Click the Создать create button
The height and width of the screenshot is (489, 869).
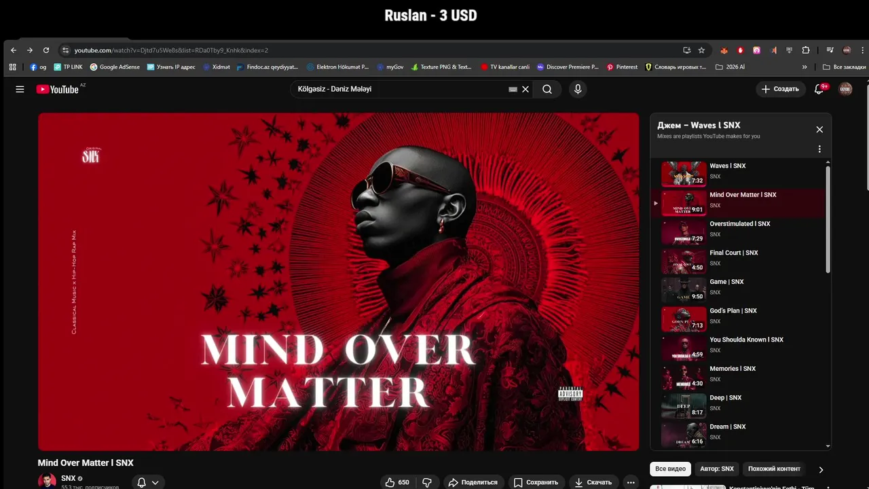click(x=779, y=89)
